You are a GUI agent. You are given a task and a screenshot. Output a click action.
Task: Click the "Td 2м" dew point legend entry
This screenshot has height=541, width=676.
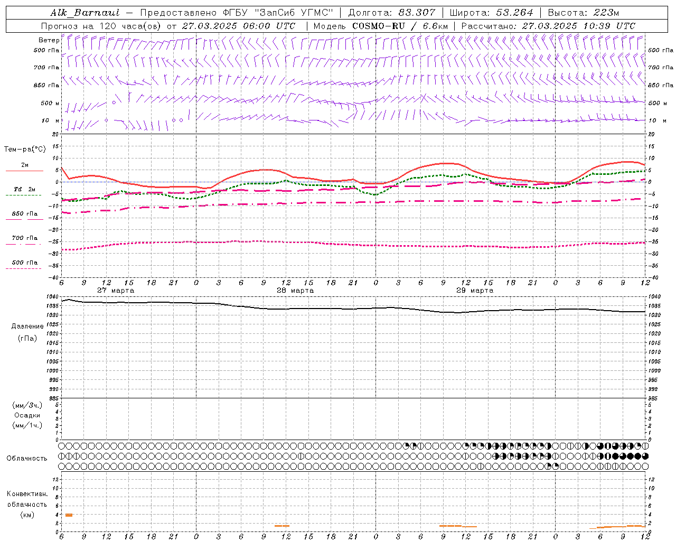pos(25,189)
